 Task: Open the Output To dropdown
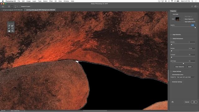(186, 77)
